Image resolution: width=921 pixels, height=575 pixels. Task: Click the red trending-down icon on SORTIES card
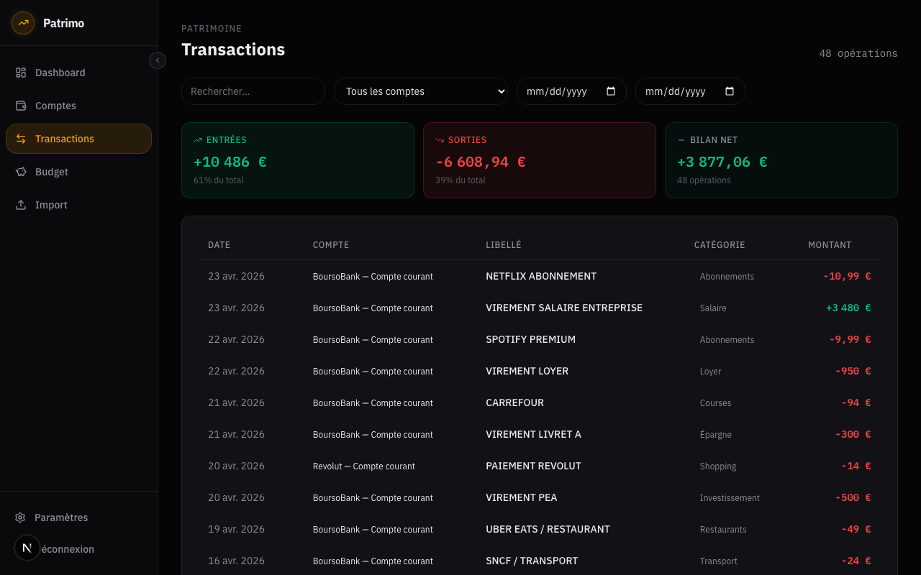tap(440, 139)
